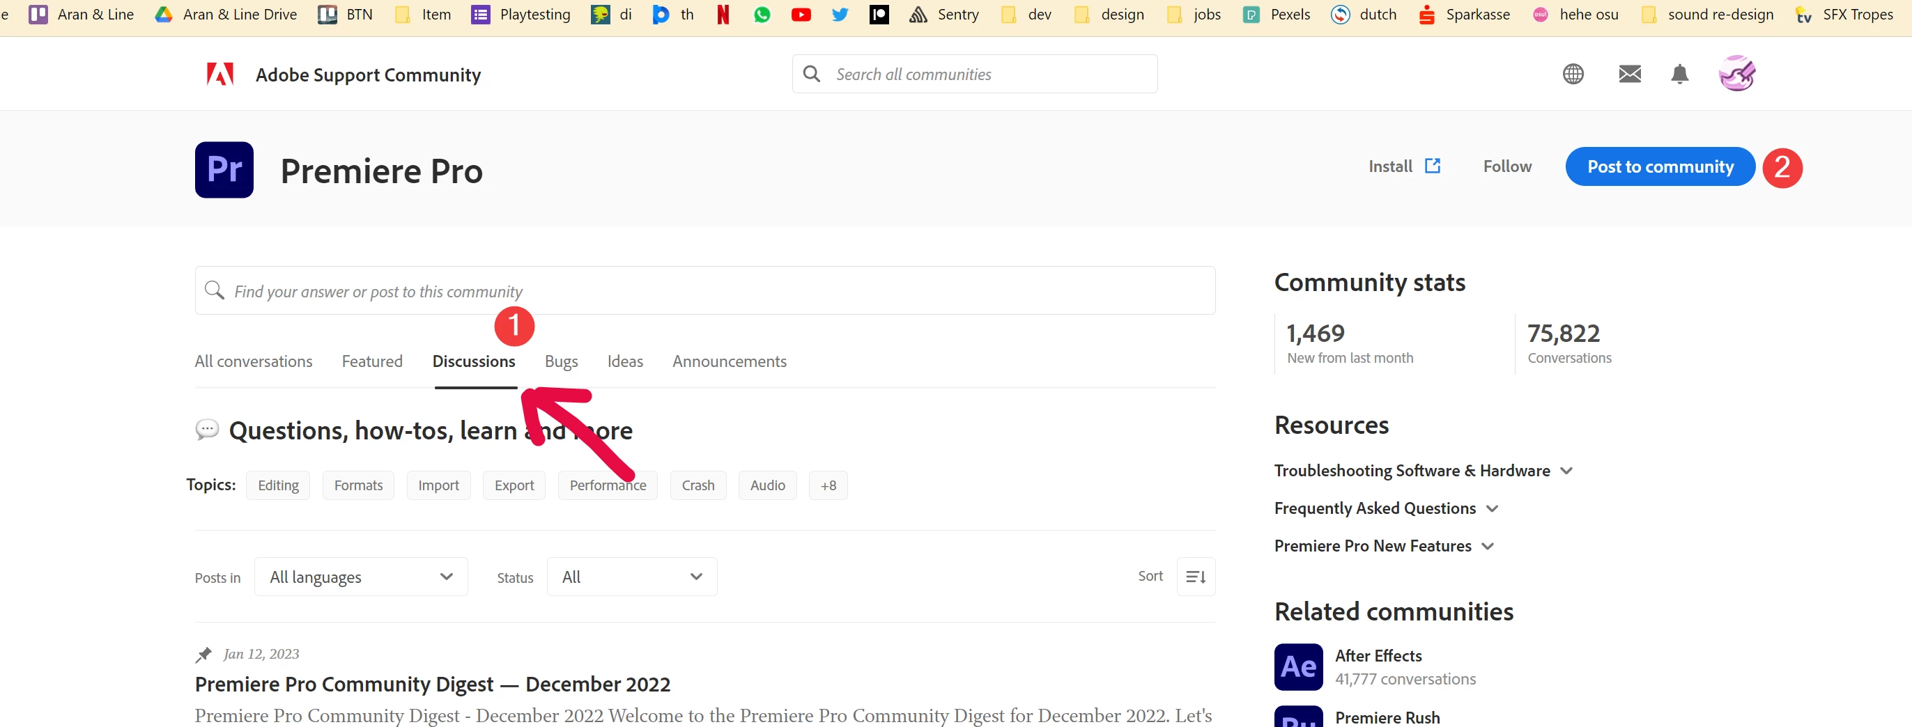Open the design bookmark folder
1912x727 pixels.
click(x=1109, y=14)
